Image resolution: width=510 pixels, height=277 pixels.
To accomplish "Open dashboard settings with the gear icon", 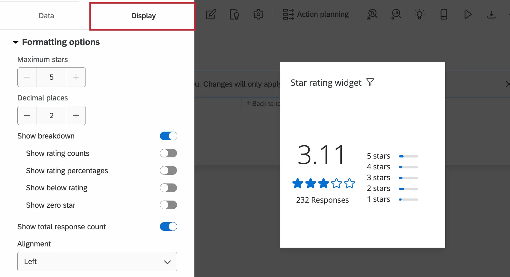I will pos(258,14).
